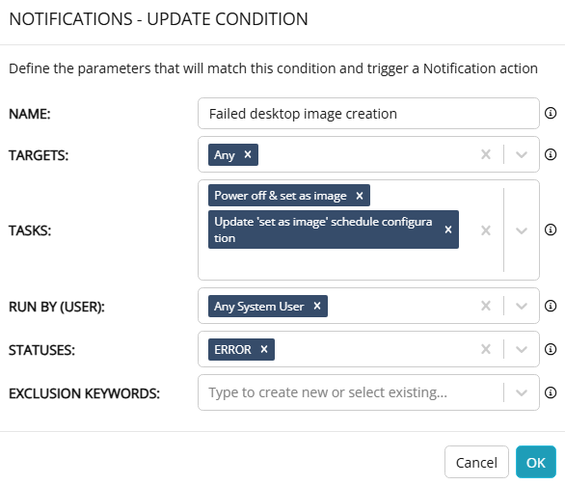565x485 pixels.
Task: Click the info icon beside Run By field
Action: click(551, 306)
